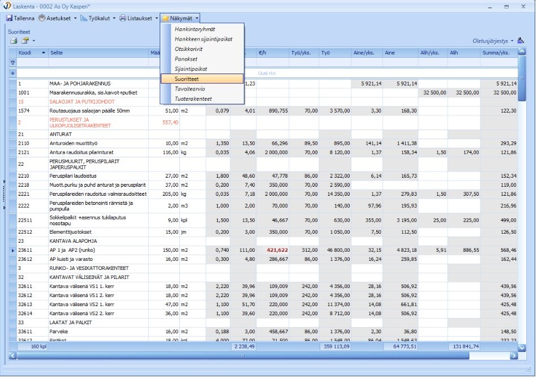
Task: Click the horizontal scrollbar left arrow
Action: click(x=12, y=356)
